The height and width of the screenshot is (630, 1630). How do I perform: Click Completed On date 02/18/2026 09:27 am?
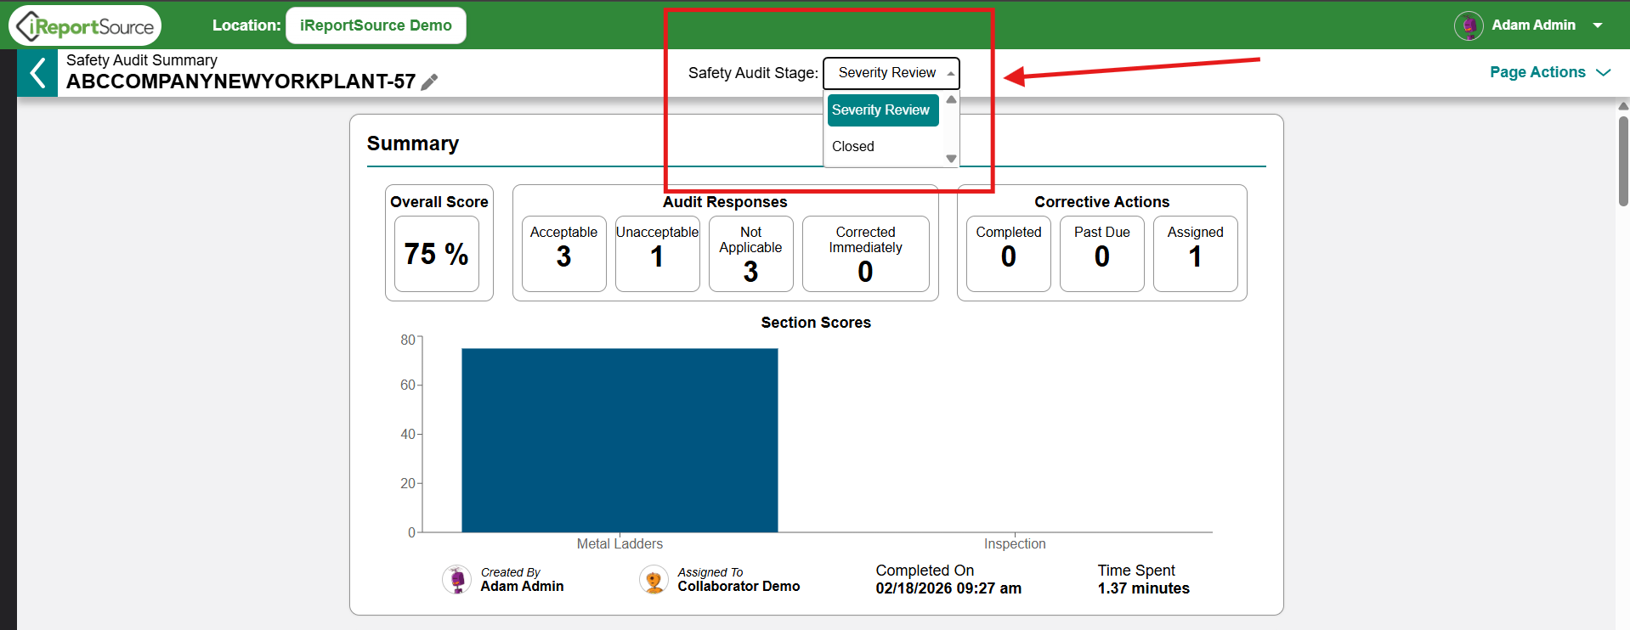[948, 588]
